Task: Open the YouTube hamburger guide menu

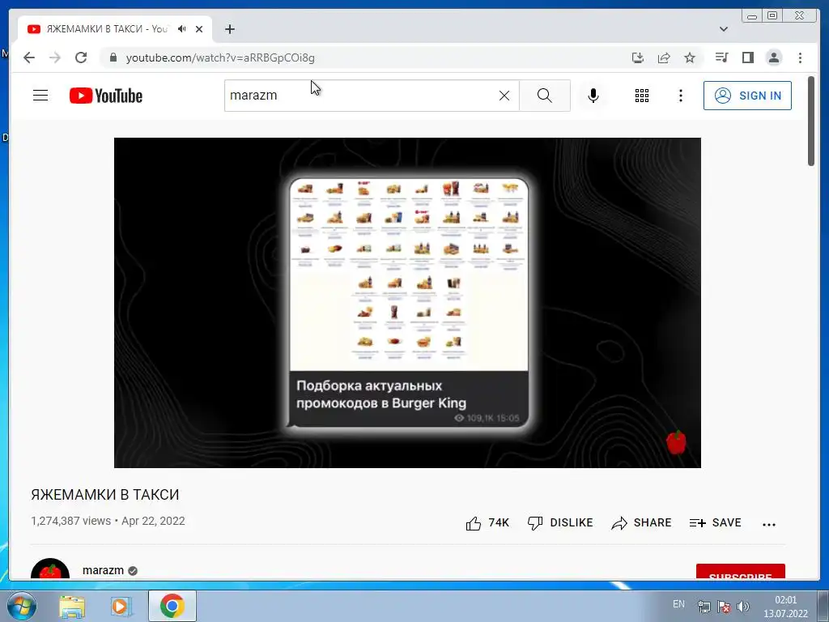Action: coord(40,96)
